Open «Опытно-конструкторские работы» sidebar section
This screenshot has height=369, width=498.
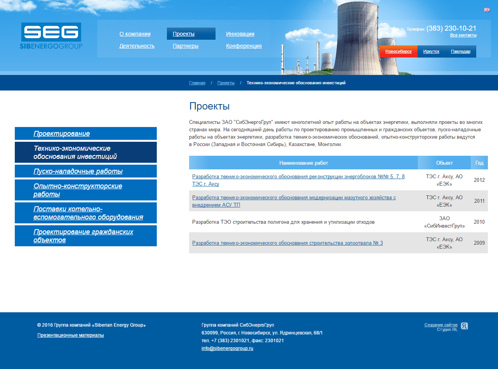tap(86, 190)
